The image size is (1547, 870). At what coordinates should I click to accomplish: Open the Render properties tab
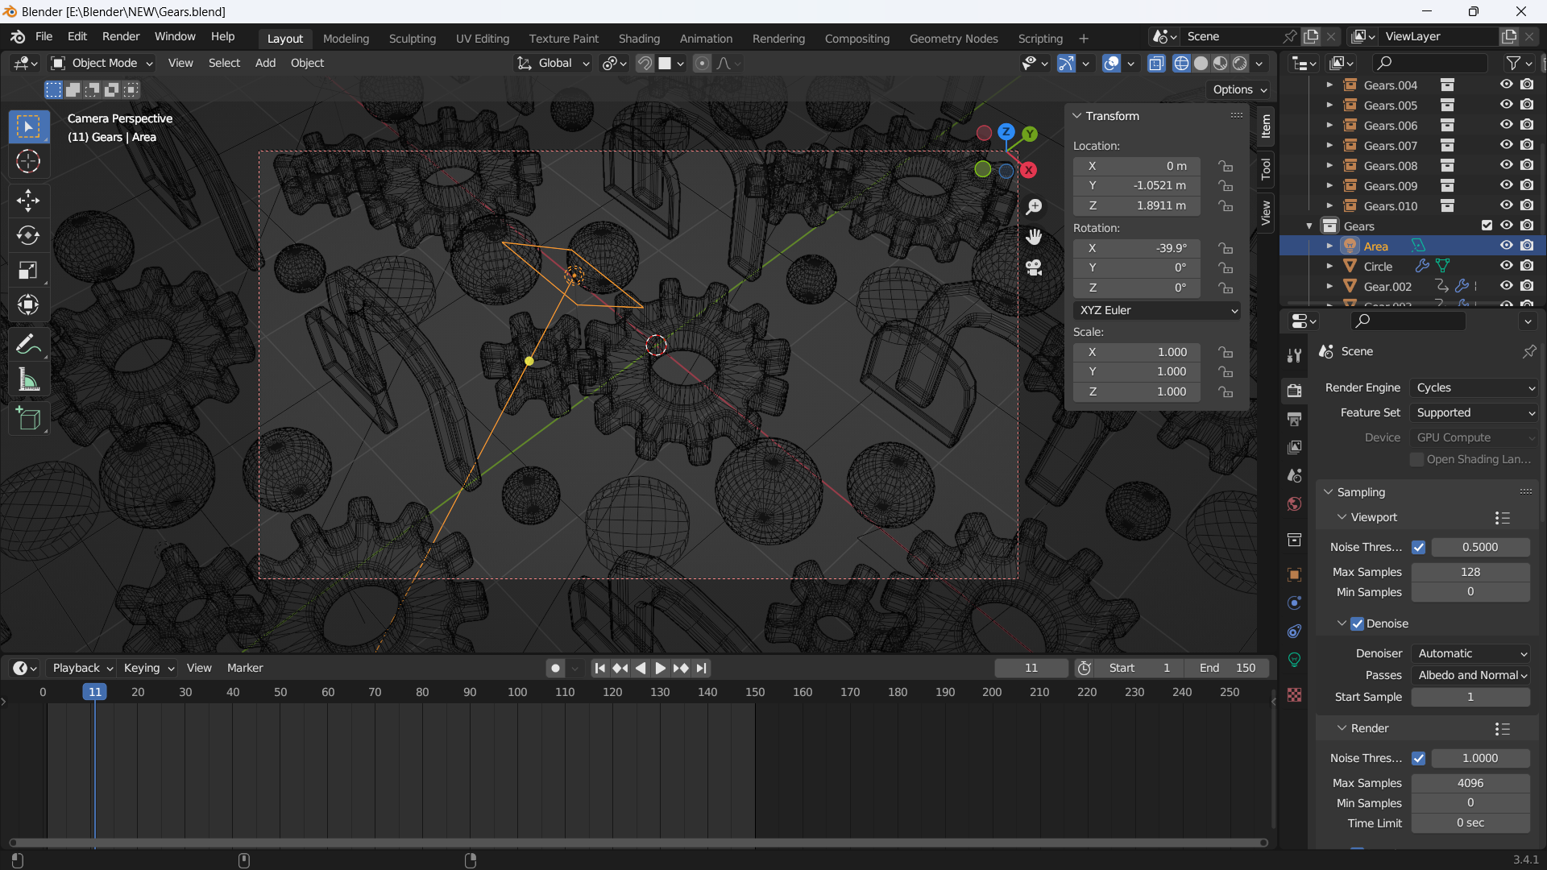click(1295, 391)
